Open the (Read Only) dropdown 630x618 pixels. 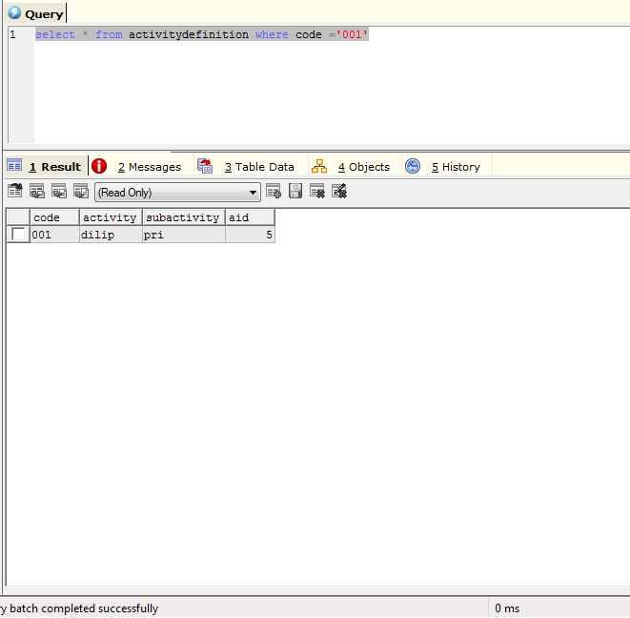click(x=177, y=193)
